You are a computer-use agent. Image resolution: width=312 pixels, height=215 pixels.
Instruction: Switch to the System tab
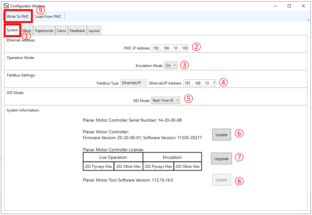[x=13, y=30]
